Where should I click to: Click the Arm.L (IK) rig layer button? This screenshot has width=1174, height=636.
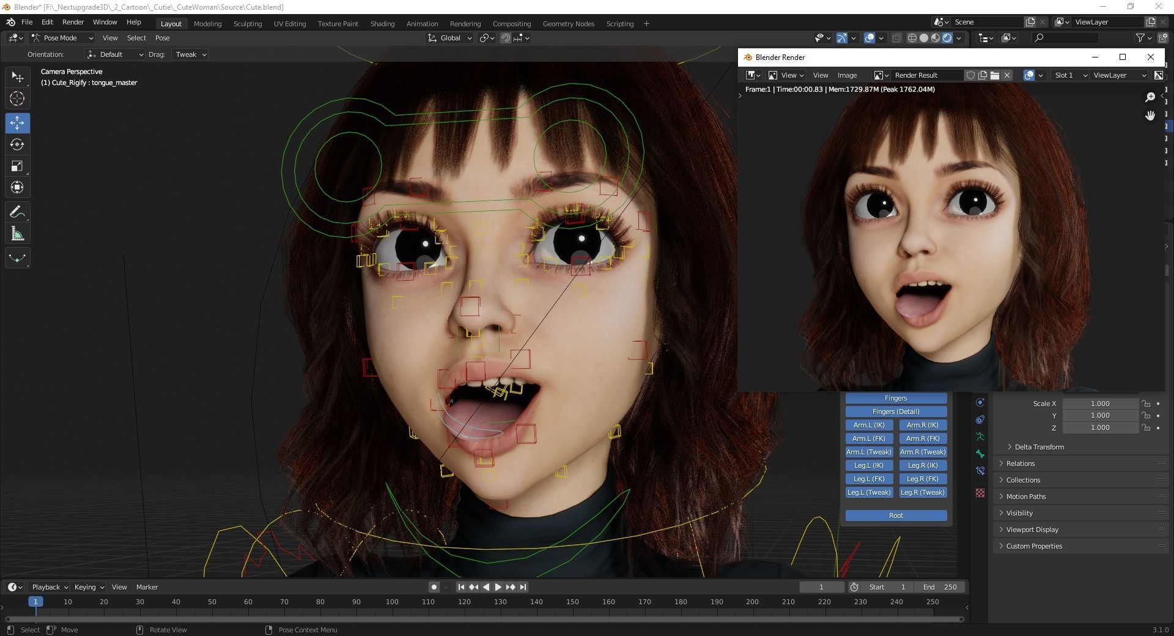point(869,425)
